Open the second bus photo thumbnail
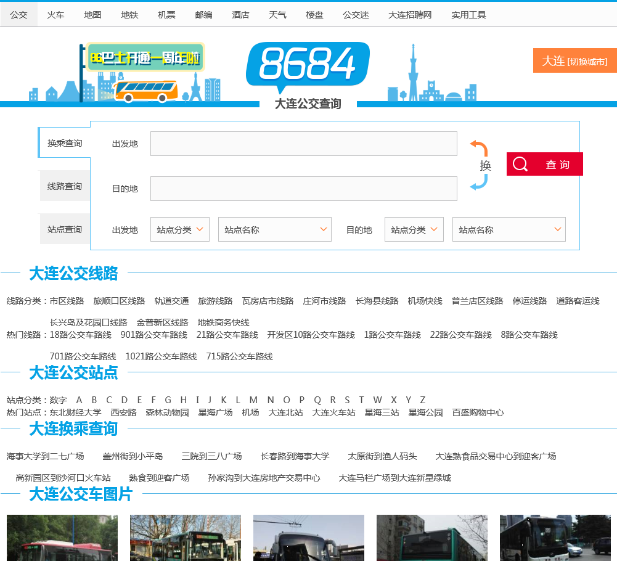 point(186,538)
